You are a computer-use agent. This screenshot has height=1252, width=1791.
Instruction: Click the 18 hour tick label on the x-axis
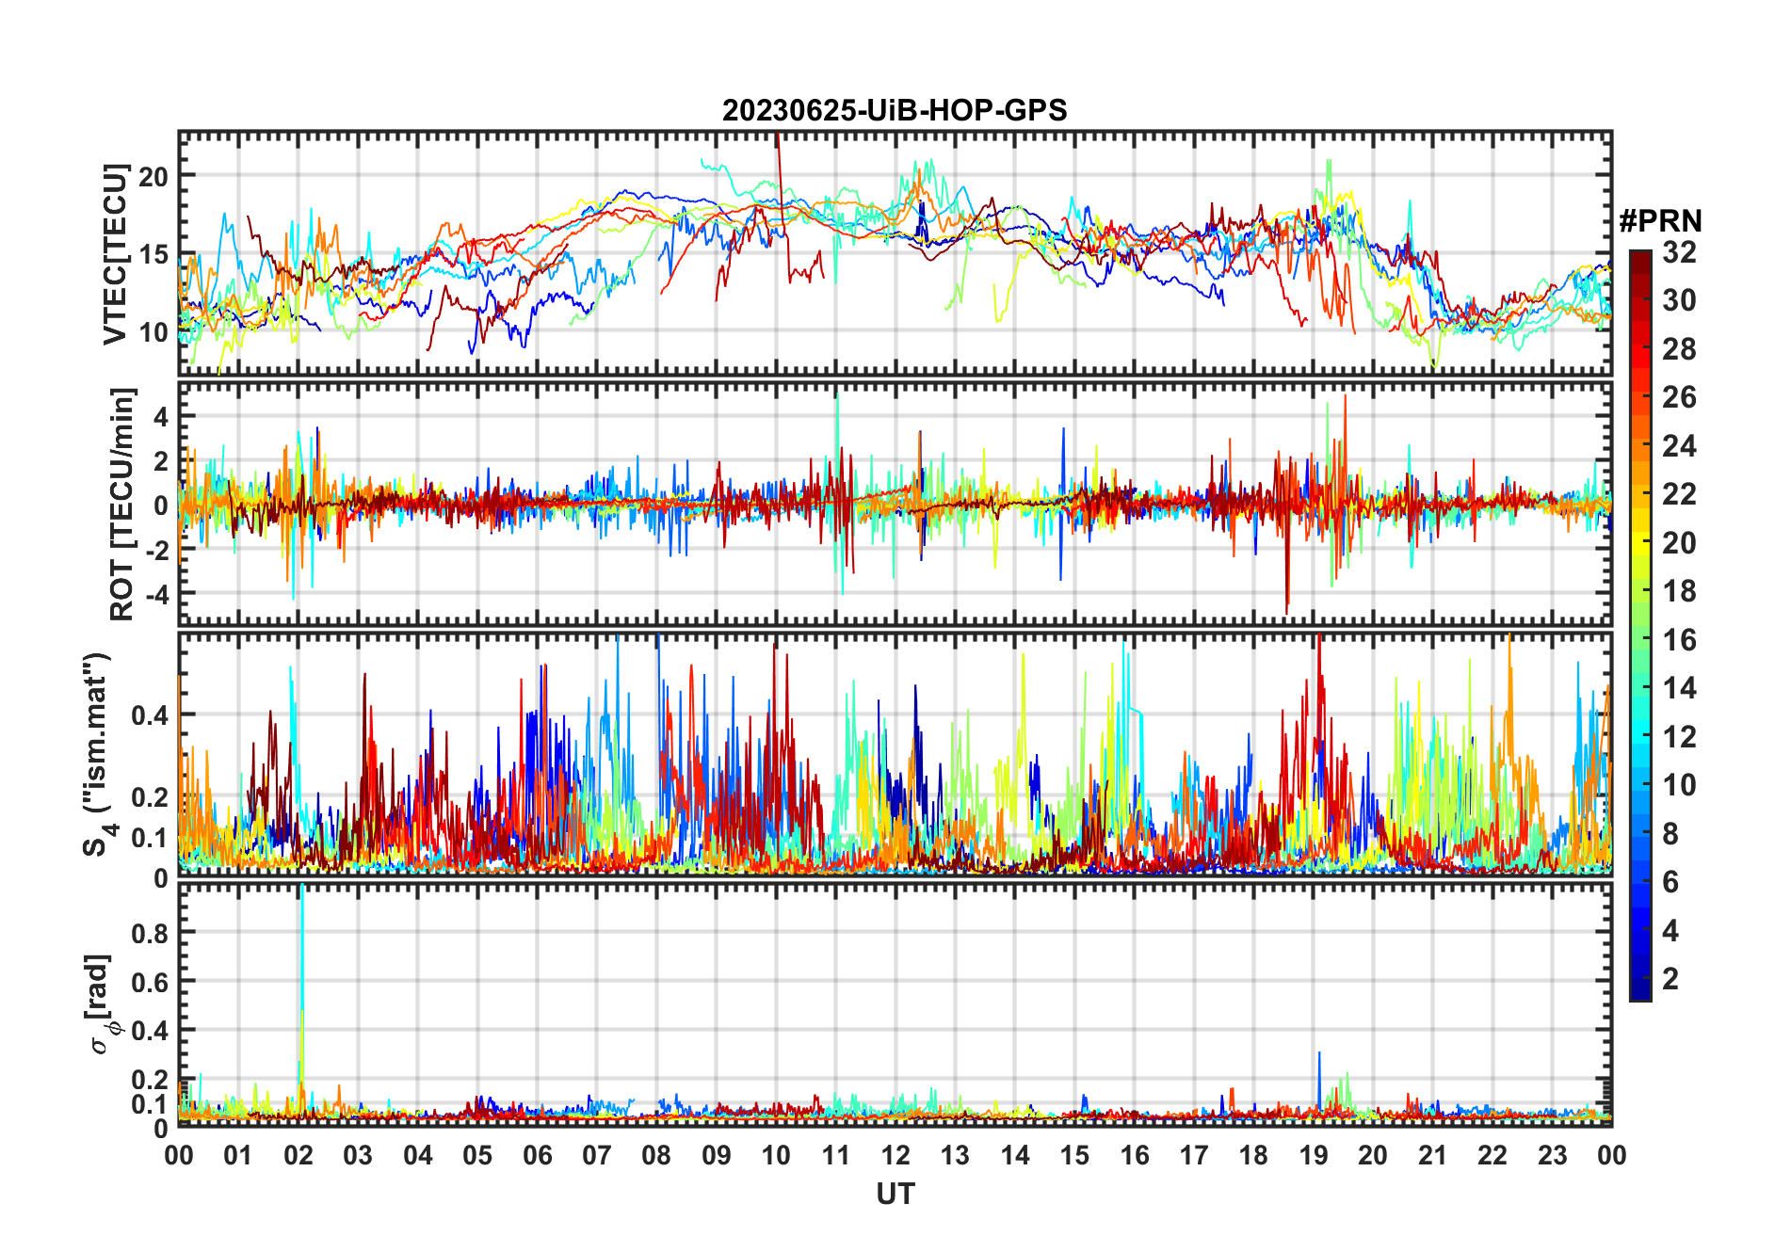coord(1253,1155)
